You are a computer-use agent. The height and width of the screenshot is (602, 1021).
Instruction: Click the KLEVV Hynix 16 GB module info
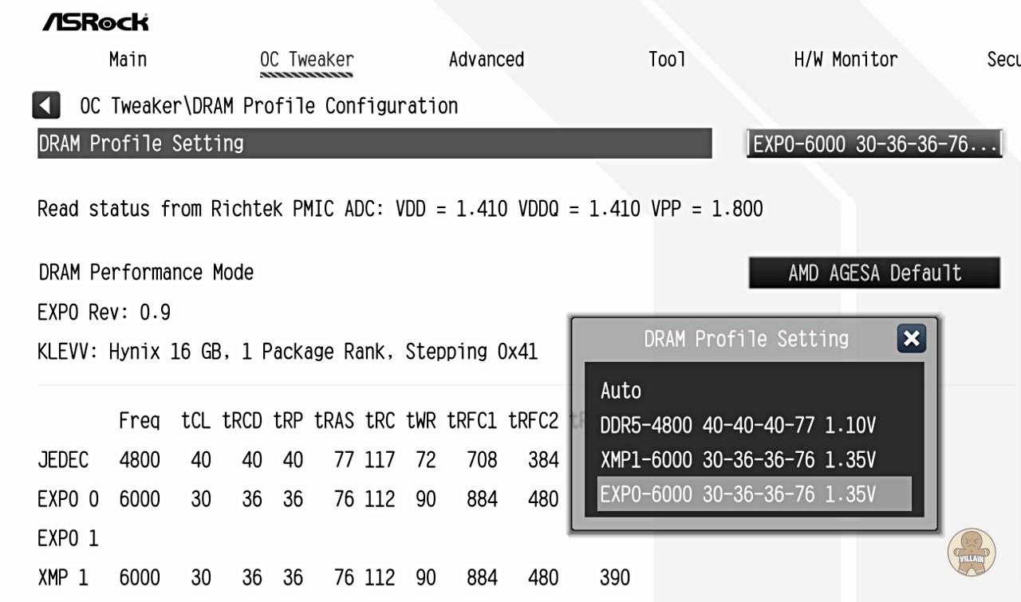coord(287,352)
